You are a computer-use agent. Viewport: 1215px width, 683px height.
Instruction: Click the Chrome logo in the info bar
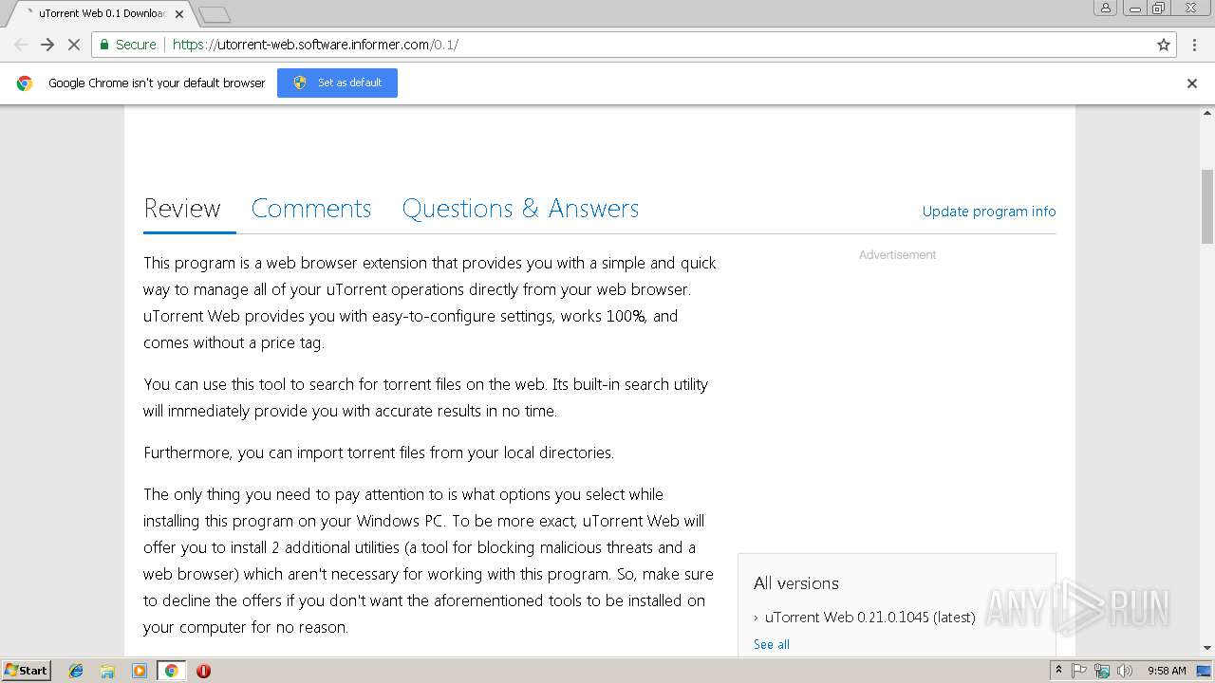pyautogui.click(x=25, y=83)
